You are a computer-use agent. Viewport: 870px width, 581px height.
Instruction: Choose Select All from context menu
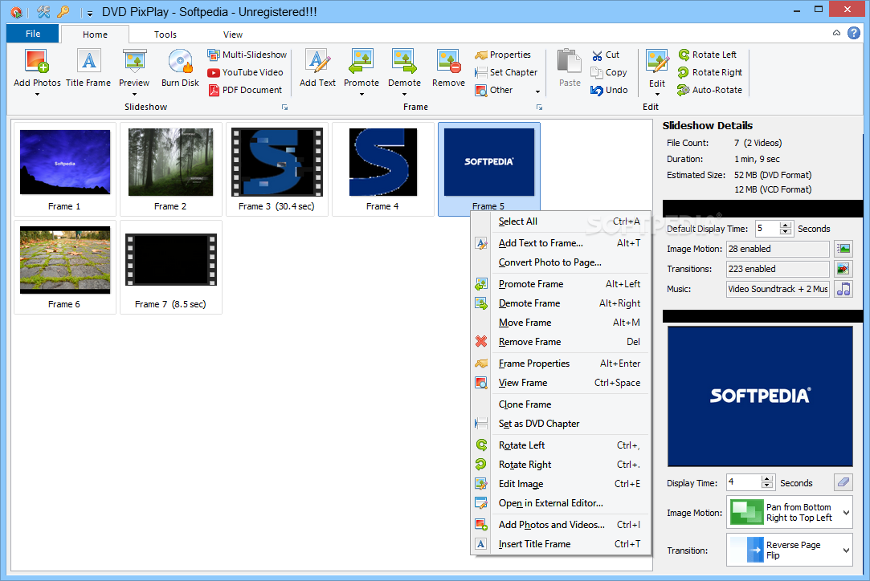[x=561, y=221]
